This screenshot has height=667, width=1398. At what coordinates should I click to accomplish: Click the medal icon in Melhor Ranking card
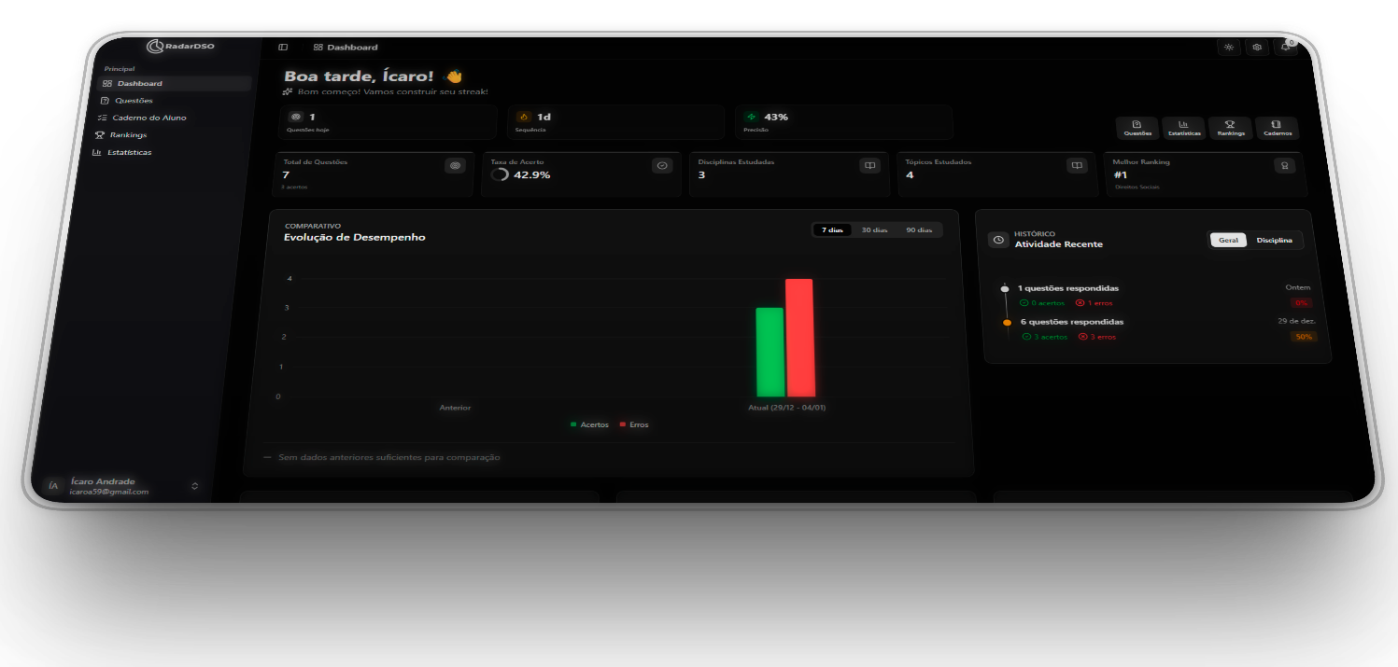pyautogui.click(x=1285, y=165)
